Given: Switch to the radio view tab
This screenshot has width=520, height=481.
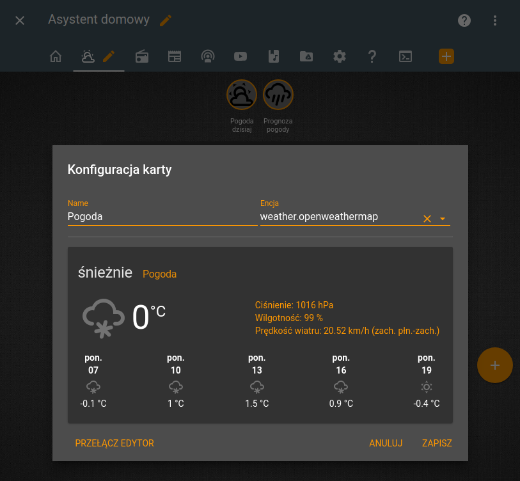Looking at the screenshot, I should pyautogui.click(x=142, y=56).
